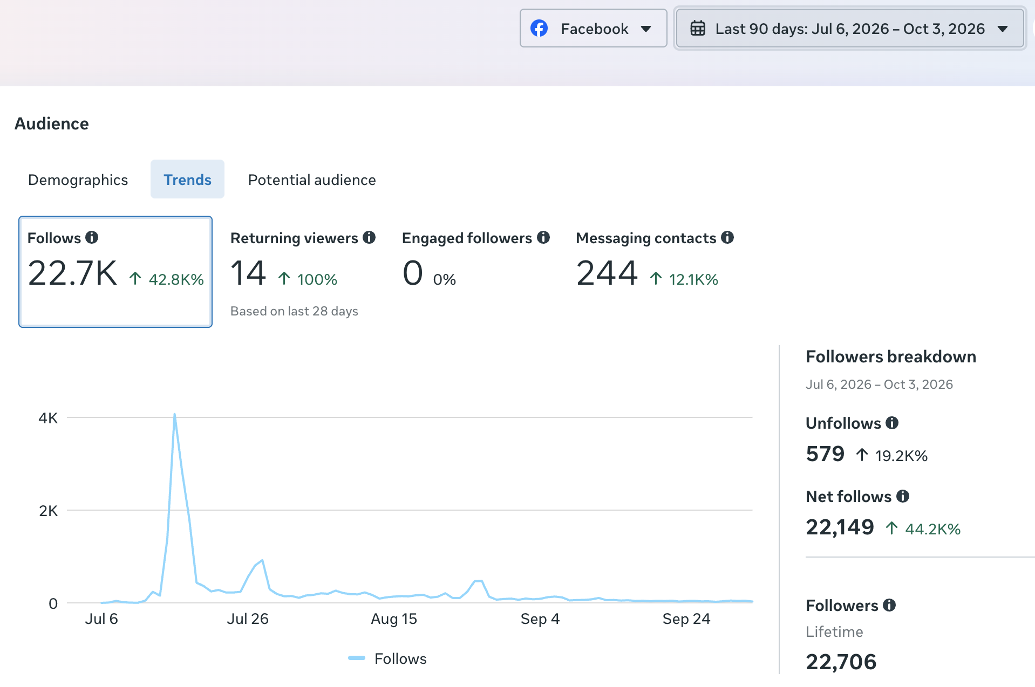This screenshot has width=1035, height=687.
Task: Click the Based on last 28 days note
Action: tap(294, 311)
